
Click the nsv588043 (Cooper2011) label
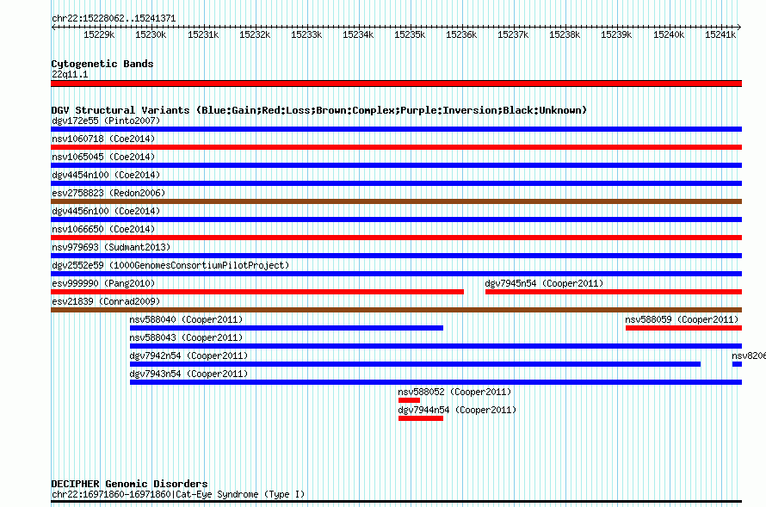[x=186, y=338]
